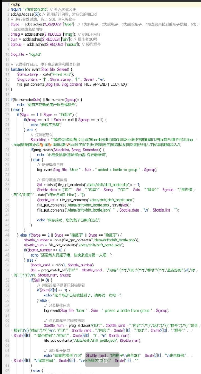Click the continuation arrow before '$nute[3][0]' on line 65
This screenshot has width=201, height=374.
point(12,360)
